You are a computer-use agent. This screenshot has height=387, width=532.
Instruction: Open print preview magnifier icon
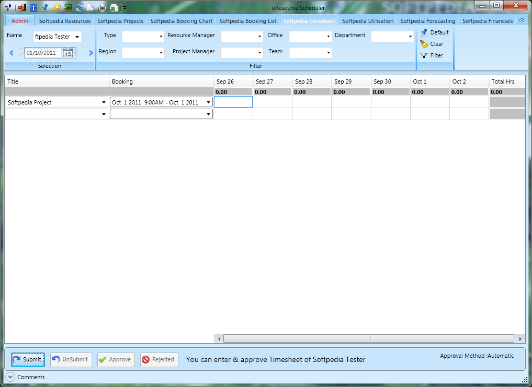(x=90, y=7)
